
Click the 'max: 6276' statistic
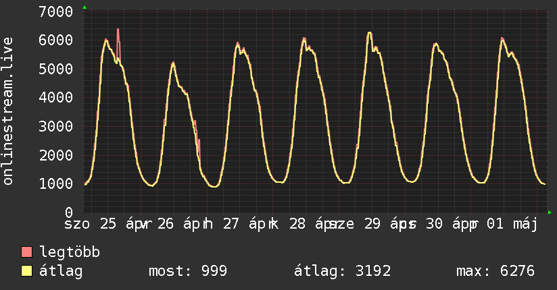495,271
